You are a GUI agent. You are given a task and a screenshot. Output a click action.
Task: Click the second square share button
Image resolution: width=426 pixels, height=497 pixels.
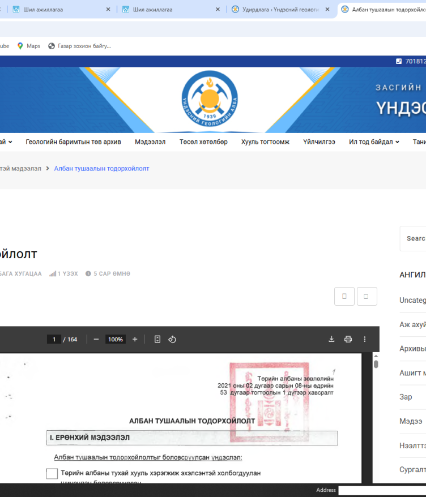[367, 297]
